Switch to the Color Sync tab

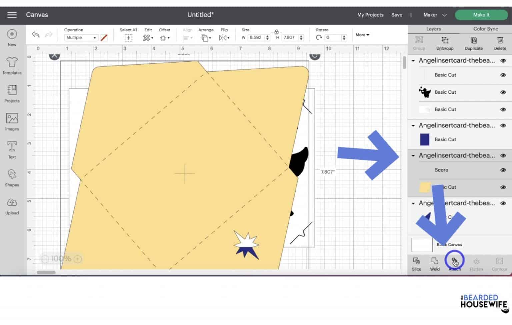[x=485, y=29]
